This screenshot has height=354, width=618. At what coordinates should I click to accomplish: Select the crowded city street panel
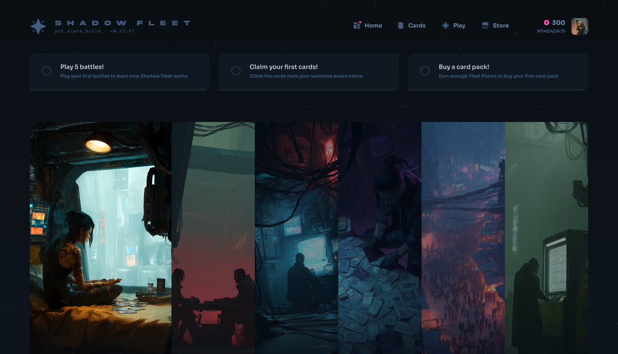click(463, 238)
